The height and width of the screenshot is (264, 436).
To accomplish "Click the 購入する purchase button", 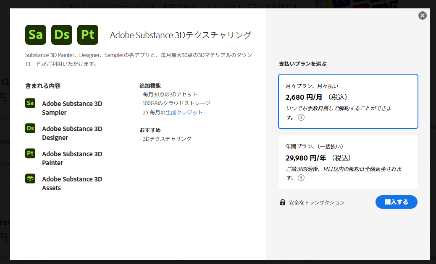I will point(396,202).
